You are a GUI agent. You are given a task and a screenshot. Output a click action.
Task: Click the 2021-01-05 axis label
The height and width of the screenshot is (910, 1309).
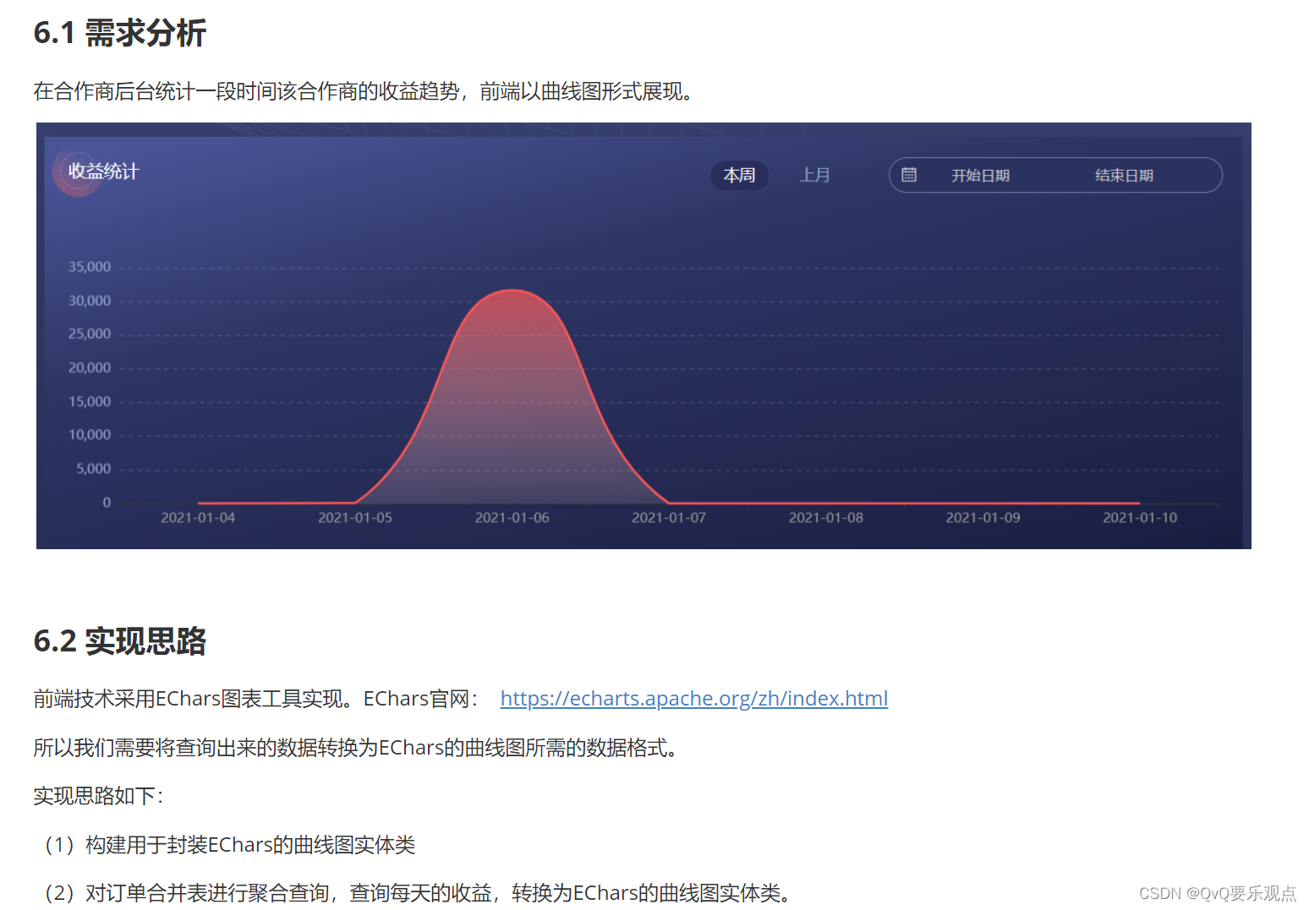pos(355,517)
